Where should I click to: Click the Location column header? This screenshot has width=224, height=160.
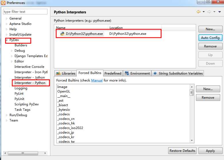tap(135, 28)
